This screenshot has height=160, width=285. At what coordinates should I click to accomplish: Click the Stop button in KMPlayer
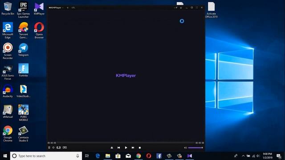tap(140, 148)
